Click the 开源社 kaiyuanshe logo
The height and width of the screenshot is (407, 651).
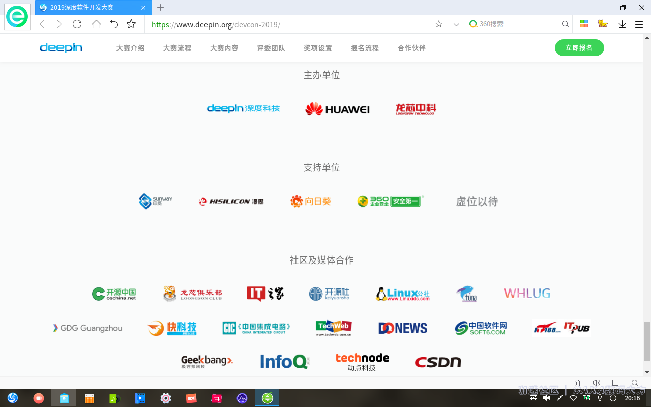[x=329, y=294]
